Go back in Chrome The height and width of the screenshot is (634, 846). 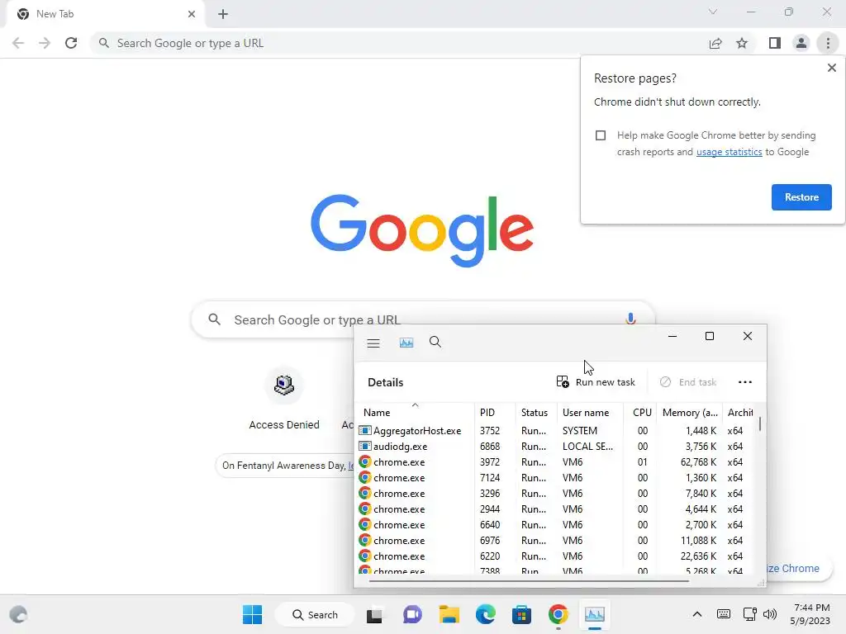(x=18, y=43)
